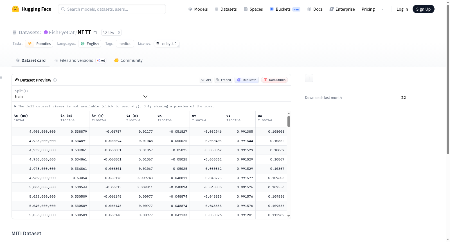Click the Robotics task tag
The image size is (450, 242).
coord(39,44)
